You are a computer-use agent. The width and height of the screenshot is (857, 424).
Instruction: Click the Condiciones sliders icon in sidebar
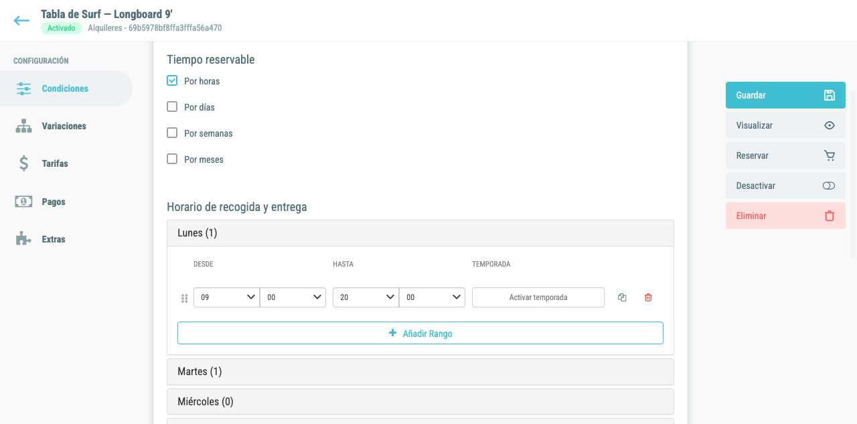[x=24, y=88]
